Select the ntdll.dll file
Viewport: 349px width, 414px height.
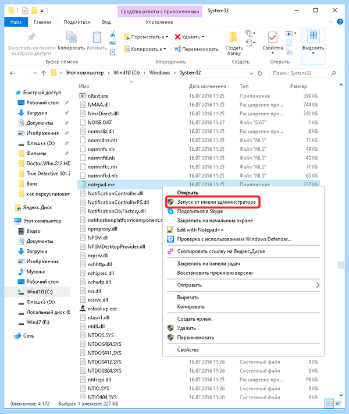click(x=96, y=327)
